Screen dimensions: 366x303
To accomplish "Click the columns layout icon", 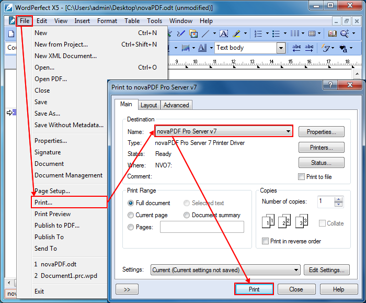I will click(294, 33).
